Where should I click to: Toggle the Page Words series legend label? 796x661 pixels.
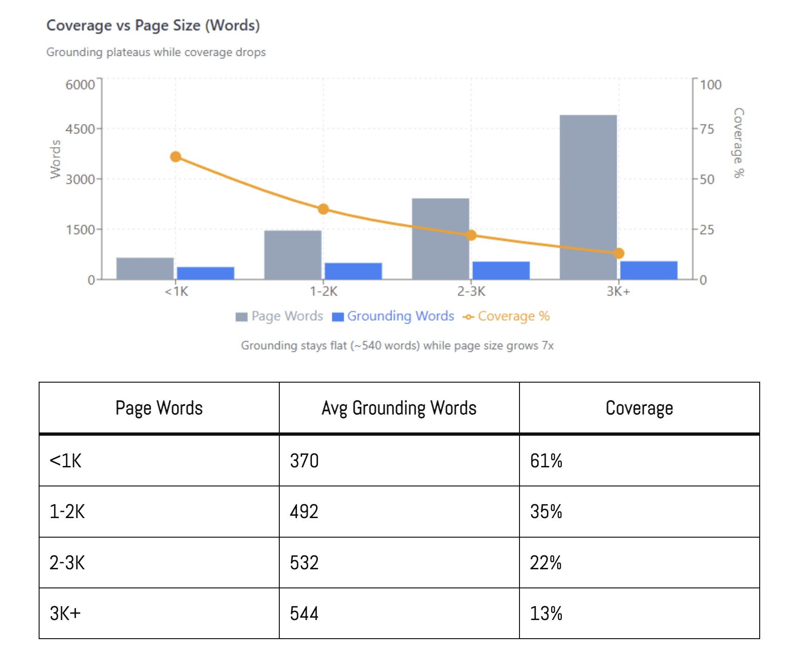287,316
